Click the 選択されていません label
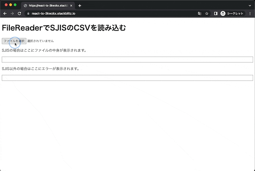This screenshot has height=171, width=255. (x=40, y=41)
